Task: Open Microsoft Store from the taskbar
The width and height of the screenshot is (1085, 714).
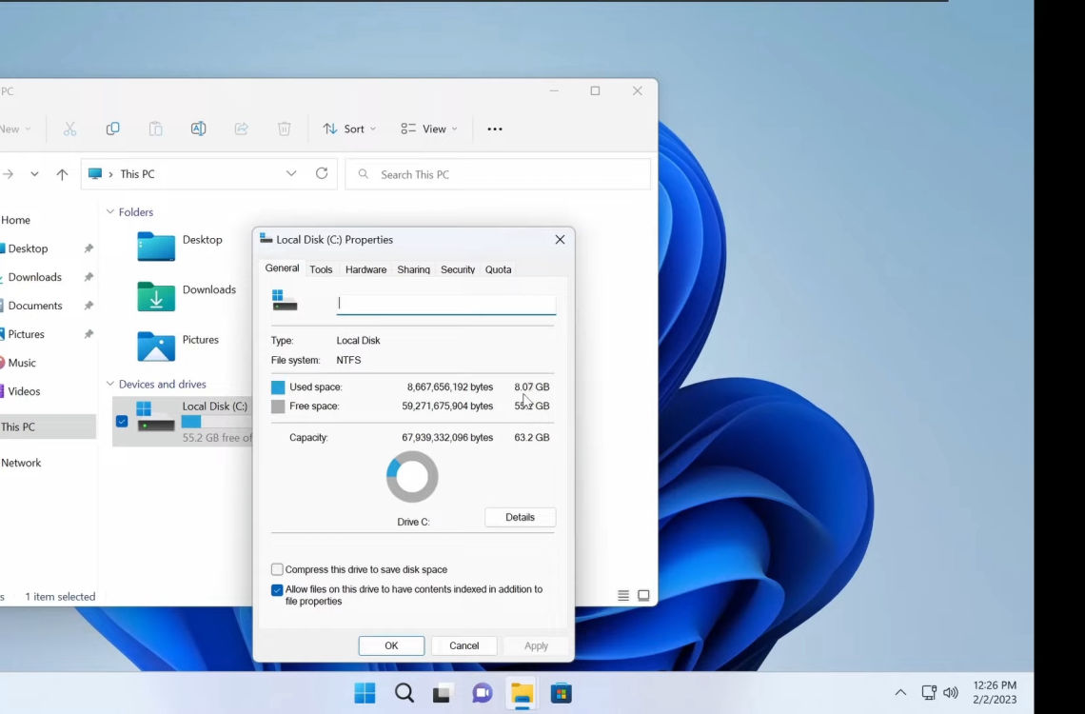Action: [x=561, y=693]
